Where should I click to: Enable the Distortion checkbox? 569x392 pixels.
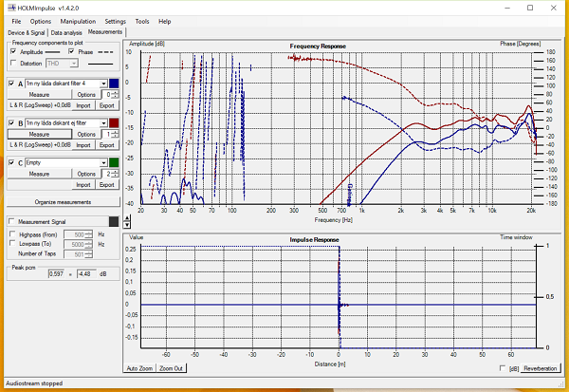14,64
